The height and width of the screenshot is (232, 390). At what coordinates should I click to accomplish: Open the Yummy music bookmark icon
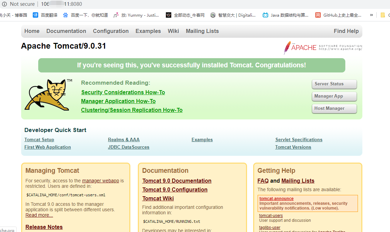click(116, 15)
